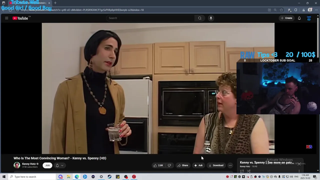Click the video player to pause
The width and height of the screenshot is (320, 180).
(158, 88)
